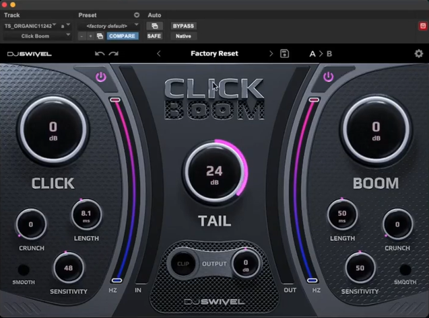Click the Boom Sensitivity knob at 50
The height and width of the screenshot is (318, 429).
(360, 268)
